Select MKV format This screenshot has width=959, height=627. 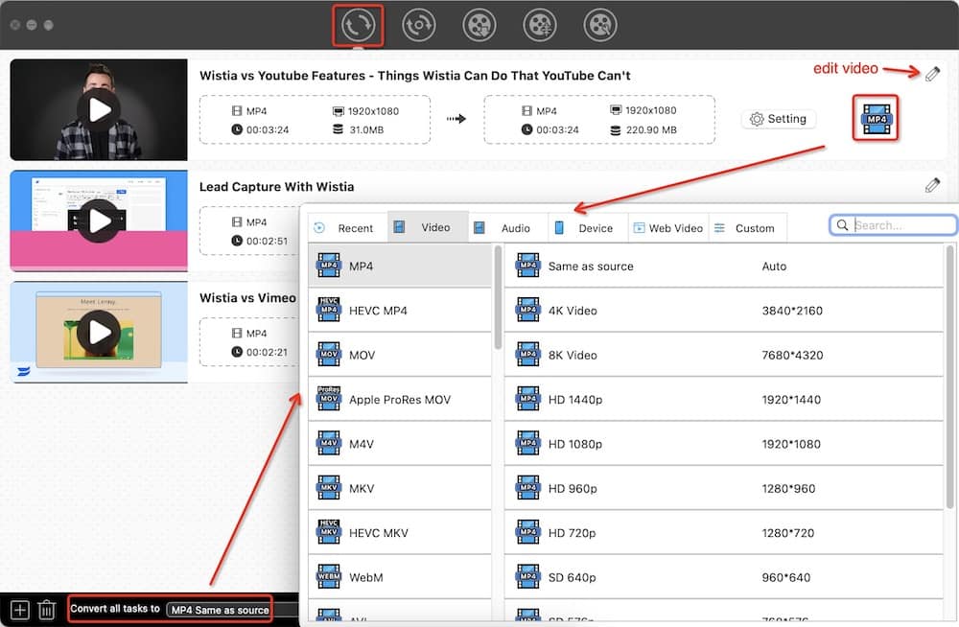(400, 488)
